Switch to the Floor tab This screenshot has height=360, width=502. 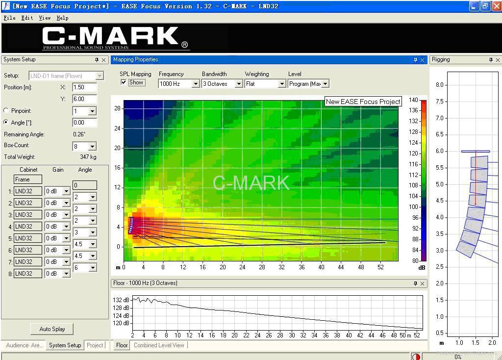click(122, 345)
